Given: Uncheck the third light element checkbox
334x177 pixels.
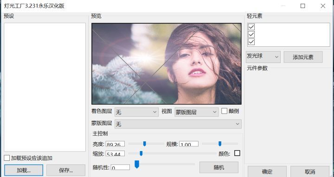Looking at the screenshot, I should click(x=251, y=42).
